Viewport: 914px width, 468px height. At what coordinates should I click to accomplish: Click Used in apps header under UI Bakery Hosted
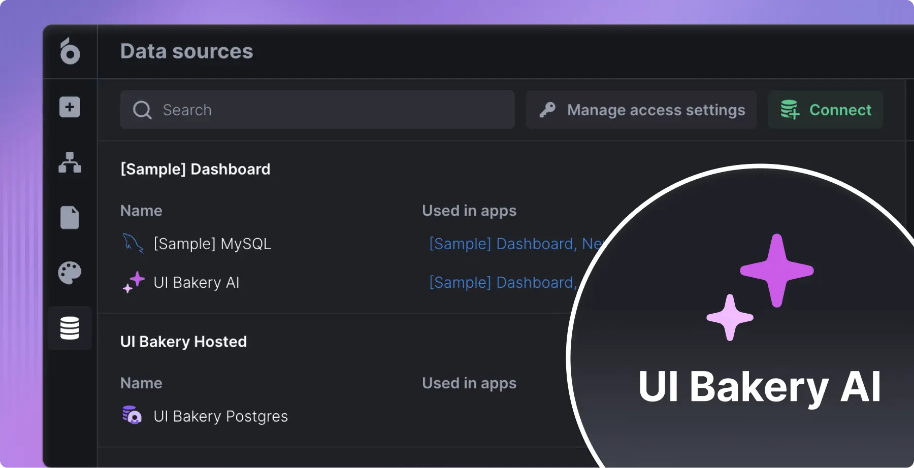click(x=469, y=383)
